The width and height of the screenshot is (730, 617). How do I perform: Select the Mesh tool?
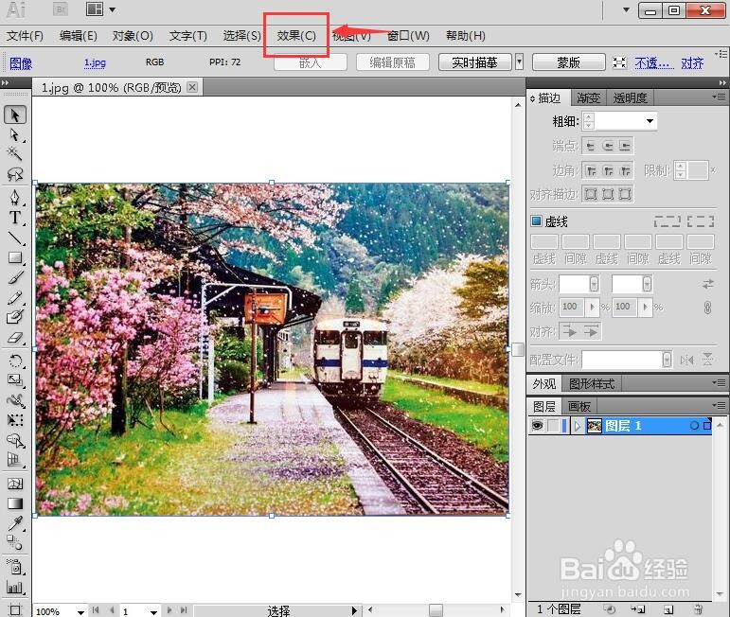15,484
